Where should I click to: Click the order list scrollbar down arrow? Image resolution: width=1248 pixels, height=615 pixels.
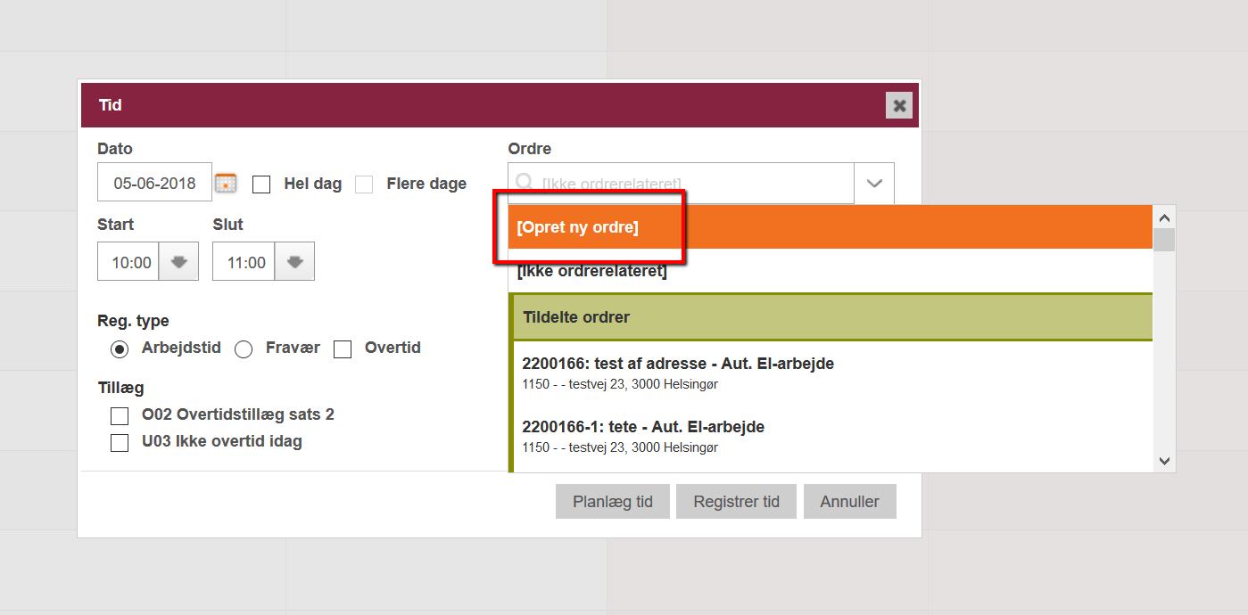tap(1164, 461)
